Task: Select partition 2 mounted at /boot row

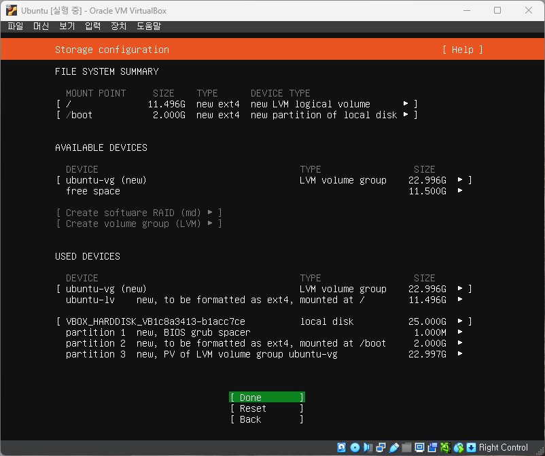Action: tap(264, 343)
